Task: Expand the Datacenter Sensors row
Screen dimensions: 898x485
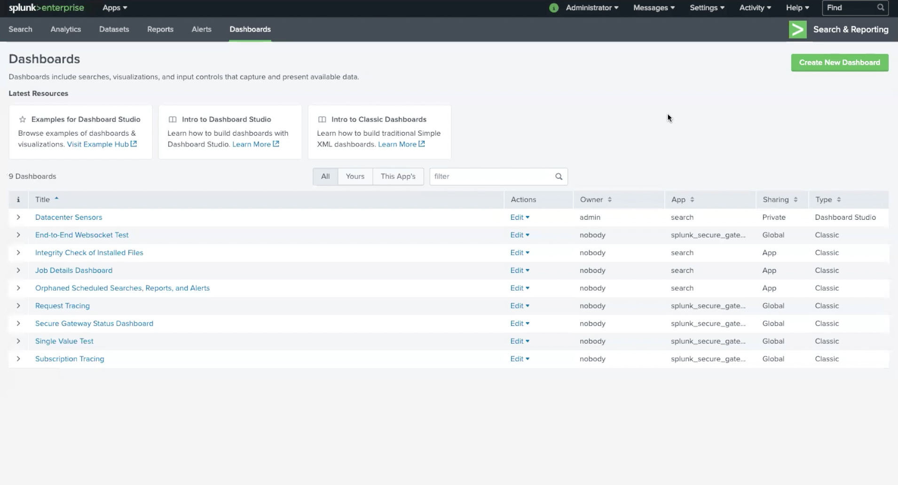Action: coord(18,217)
